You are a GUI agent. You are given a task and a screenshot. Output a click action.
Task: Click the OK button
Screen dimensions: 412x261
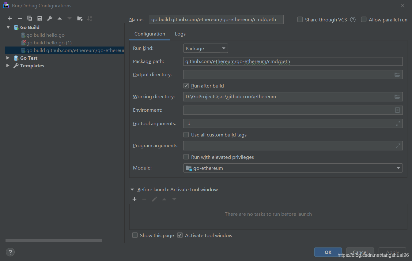(x=328, y=252)
